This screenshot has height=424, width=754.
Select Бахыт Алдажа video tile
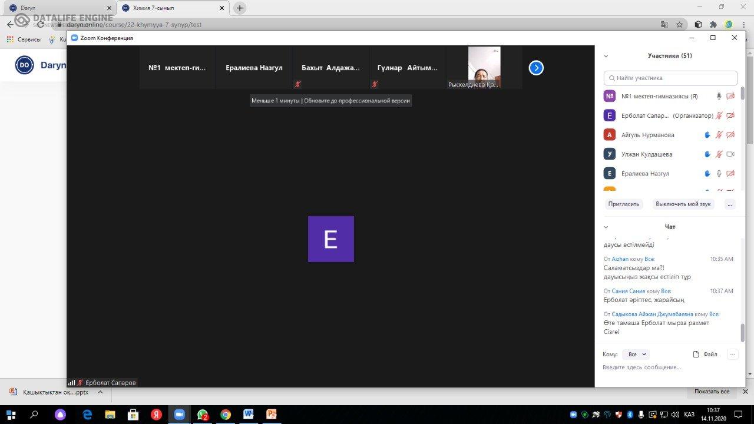pos(331,68)
